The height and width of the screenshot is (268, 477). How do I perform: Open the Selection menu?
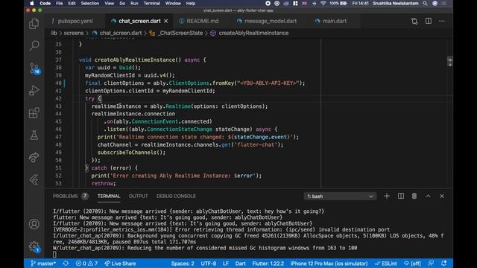[89, 3]
